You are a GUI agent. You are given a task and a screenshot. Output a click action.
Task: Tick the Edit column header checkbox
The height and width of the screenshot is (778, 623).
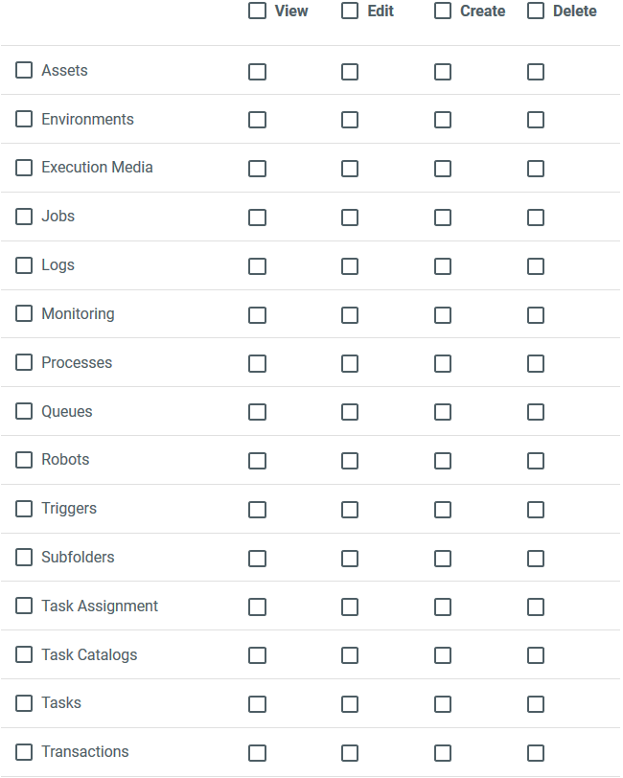coord(350,11)
